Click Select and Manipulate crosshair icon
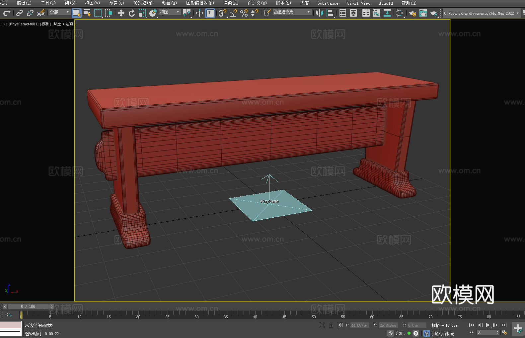 point(199,13)
